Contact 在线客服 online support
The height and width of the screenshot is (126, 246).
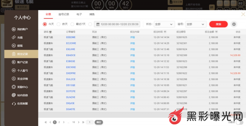point(22,103)
